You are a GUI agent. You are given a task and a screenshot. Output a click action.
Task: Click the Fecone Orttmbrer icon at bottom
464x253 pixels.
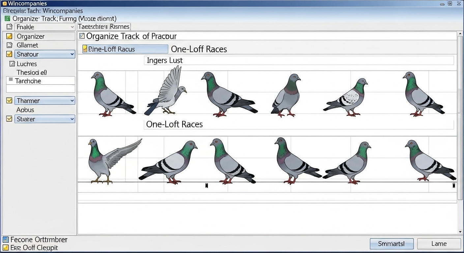coord(5,239)
